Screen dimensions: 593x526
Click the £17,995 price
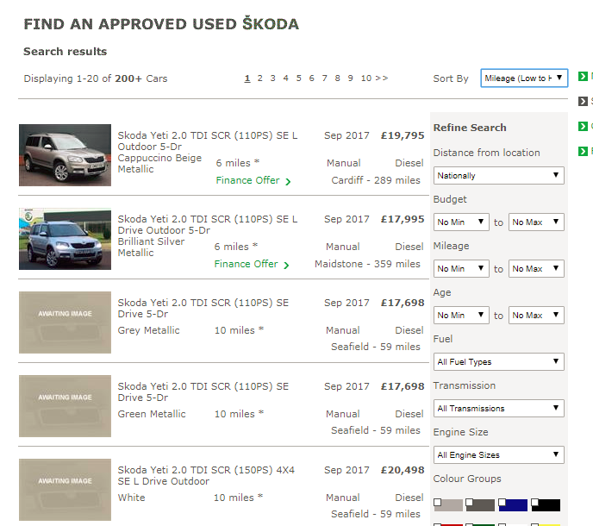tap(403, 219)
